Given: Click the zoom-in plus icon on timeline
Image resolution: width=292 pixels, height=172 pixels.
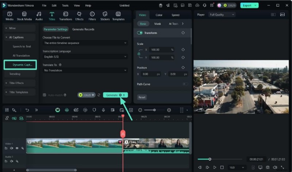Looking at the screenshot, I should [x=169, y=110].
